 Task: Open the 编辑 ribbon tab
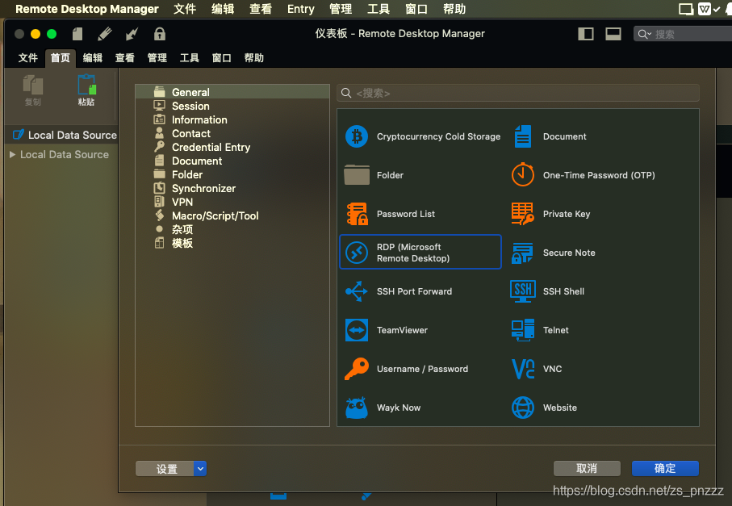point(93,58)
